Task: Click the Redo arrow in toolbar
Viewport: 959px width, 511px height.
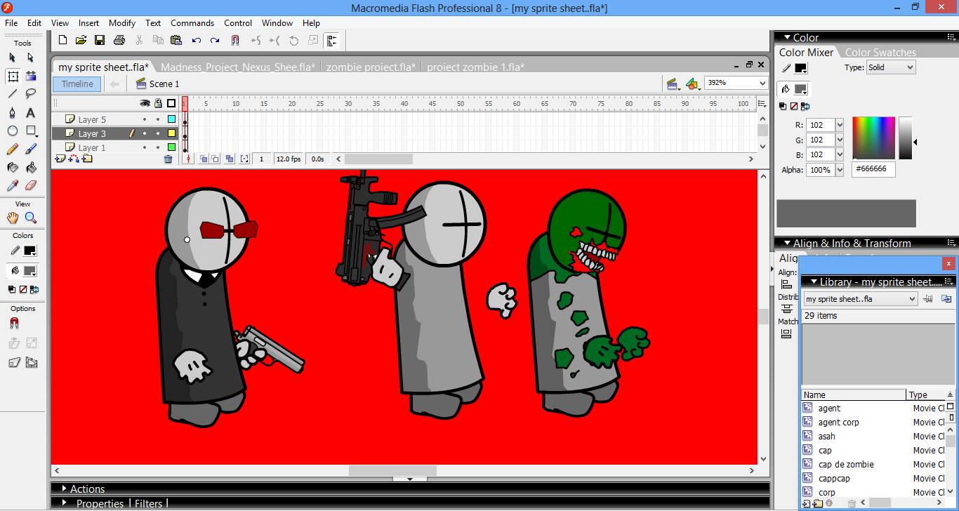Action: click(215, 41)
